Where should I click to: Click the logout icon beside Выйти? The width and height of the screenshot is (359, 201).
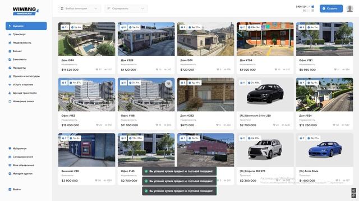click(10, 189)
